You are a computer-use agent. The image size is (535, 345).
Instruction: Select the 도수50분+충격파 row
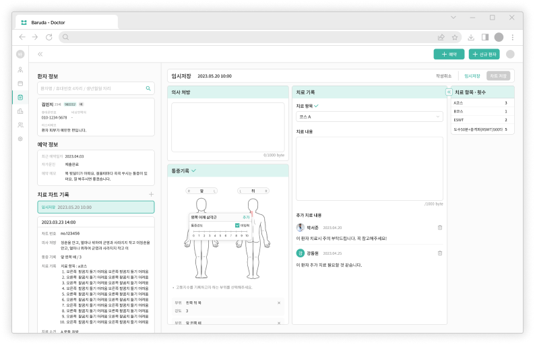[x=482, y=129]
